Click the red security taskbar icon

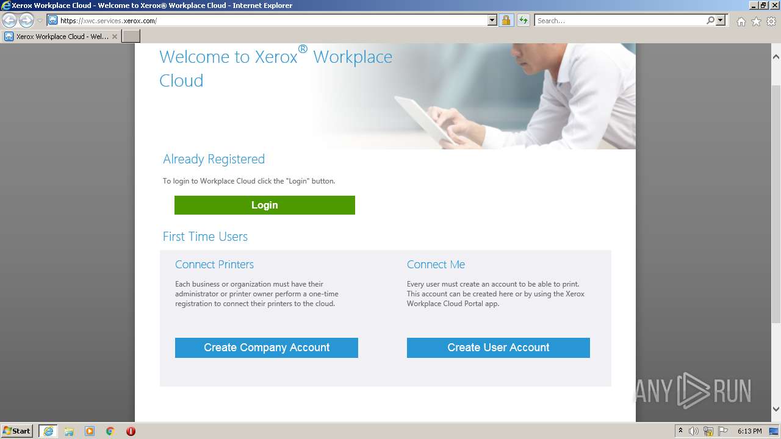(x=131, y=431)
